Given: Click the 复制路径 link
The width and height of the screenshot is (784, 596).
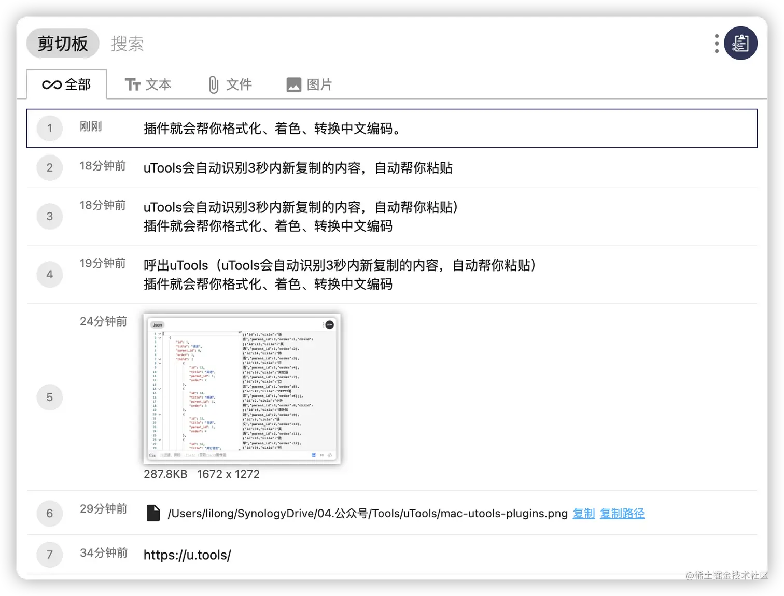Looking at the screenshot, I should 622,514.
